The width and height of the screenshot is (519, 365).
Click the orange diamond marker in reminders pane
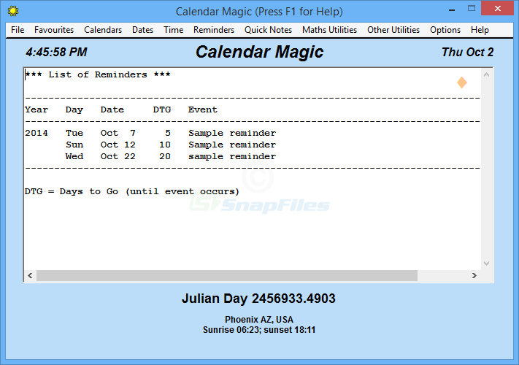coord(462,82)
